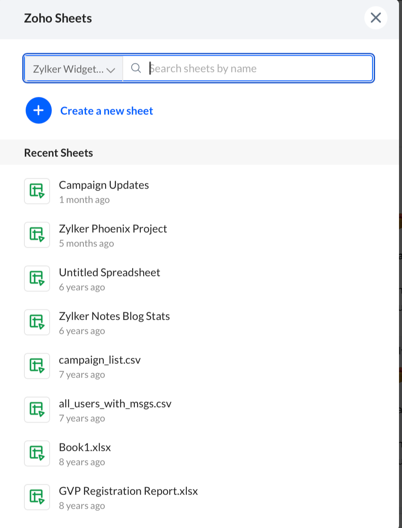Select the Untitled Spreadsheet entry
This screenshot has height=528, width=402.
pyautogui.click(x=109, y=273)
